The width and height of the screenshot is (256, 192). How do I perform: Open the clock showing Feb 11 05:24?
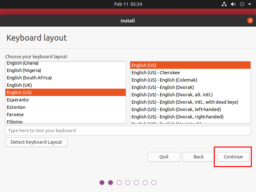click(128, 4)
